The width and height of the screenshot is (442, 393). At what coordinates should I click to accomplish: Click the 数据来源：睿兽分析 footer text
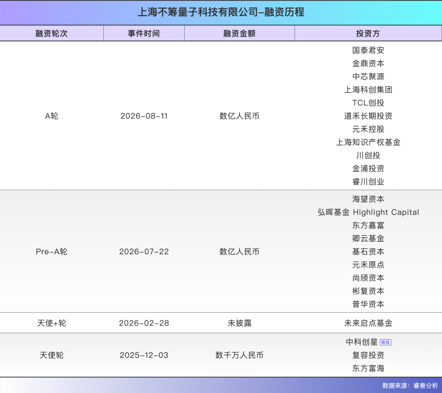click(x=410, y=385)
